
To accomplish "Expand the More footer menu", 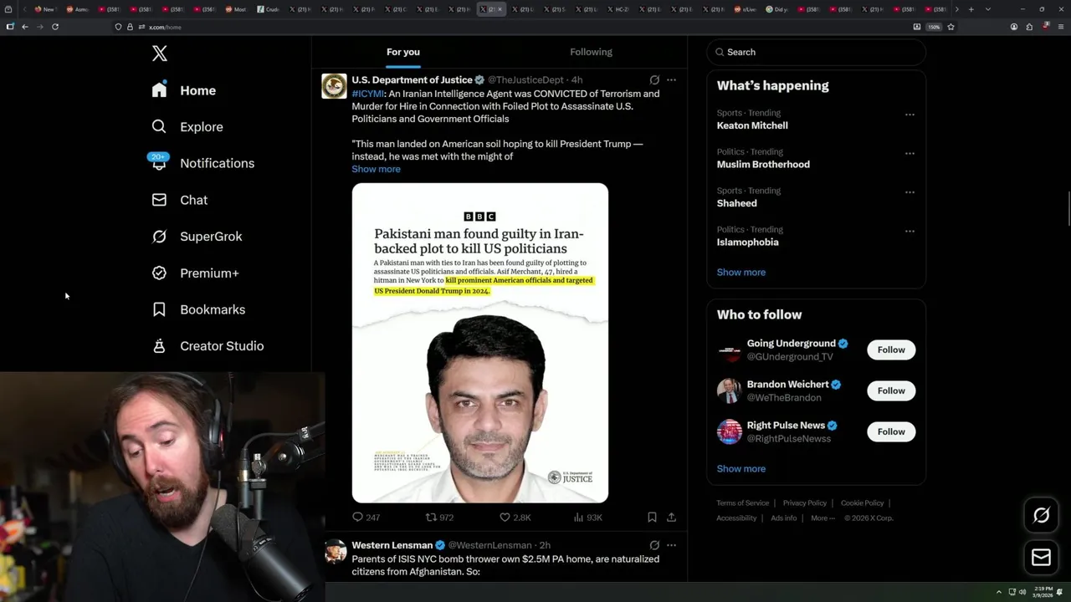I will coord(822,518).
